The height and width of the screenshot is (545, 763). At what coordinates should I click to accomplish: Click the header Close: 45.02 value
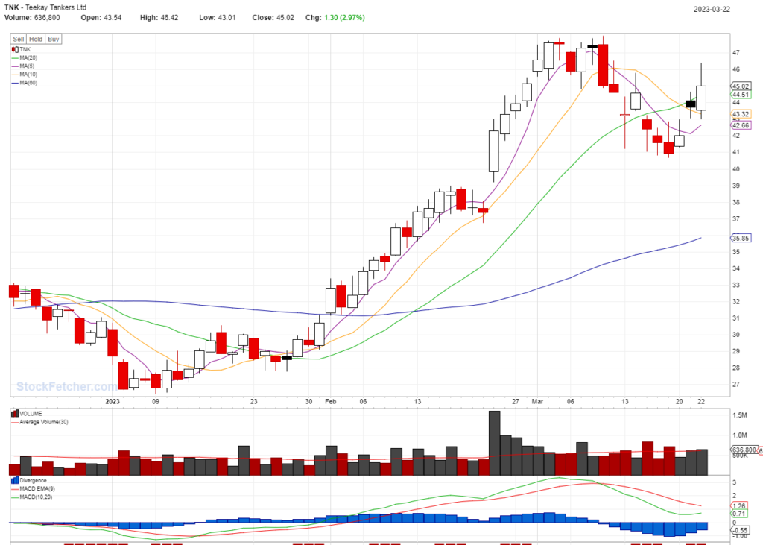click(273, 18)
